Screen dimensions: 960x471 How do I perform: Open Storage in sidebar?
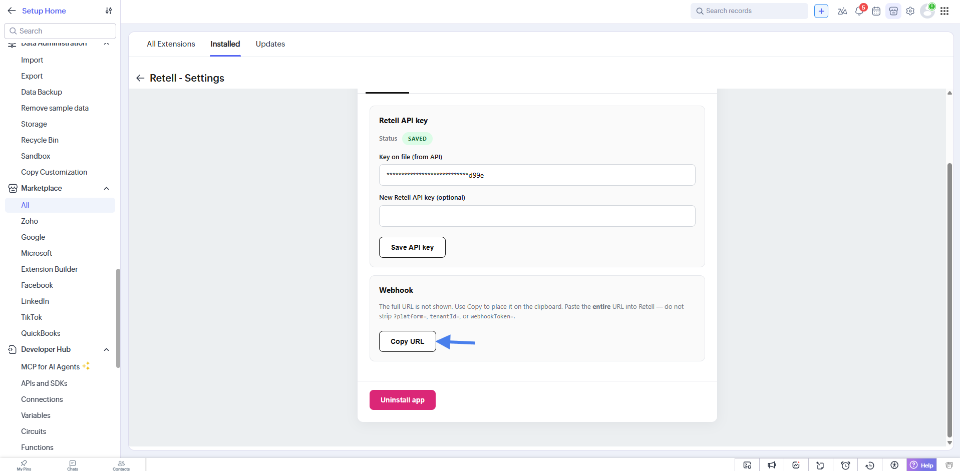[34, 124]
